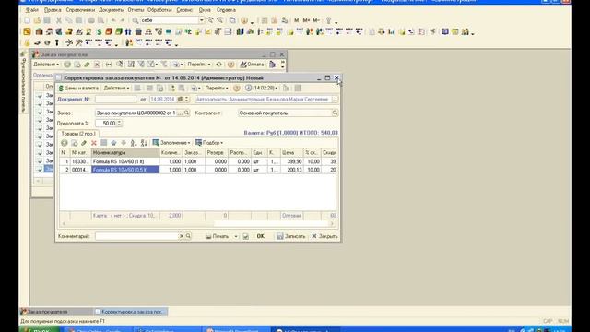Viewport: 590px width, 332px height.
Task: Click the search field containing себе
Action: [x=170, y=20]
